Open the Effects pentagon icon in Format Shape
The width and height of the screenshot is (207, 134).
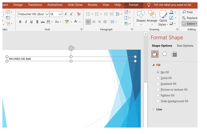(165, 54)
